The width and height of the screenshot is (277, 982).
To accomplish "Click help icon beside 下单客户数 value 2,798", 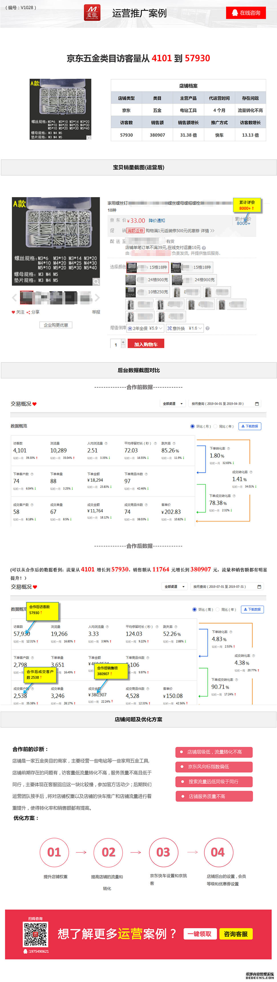I will click(x=33, y=658).
